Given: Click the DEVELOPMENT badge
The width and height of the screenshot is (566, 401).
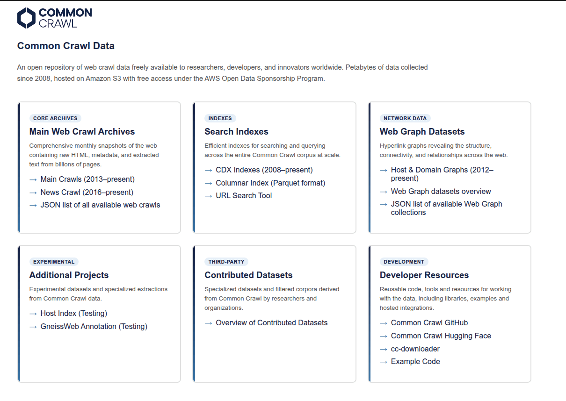Looking at the screenshot, I should (x=404, y=262).
